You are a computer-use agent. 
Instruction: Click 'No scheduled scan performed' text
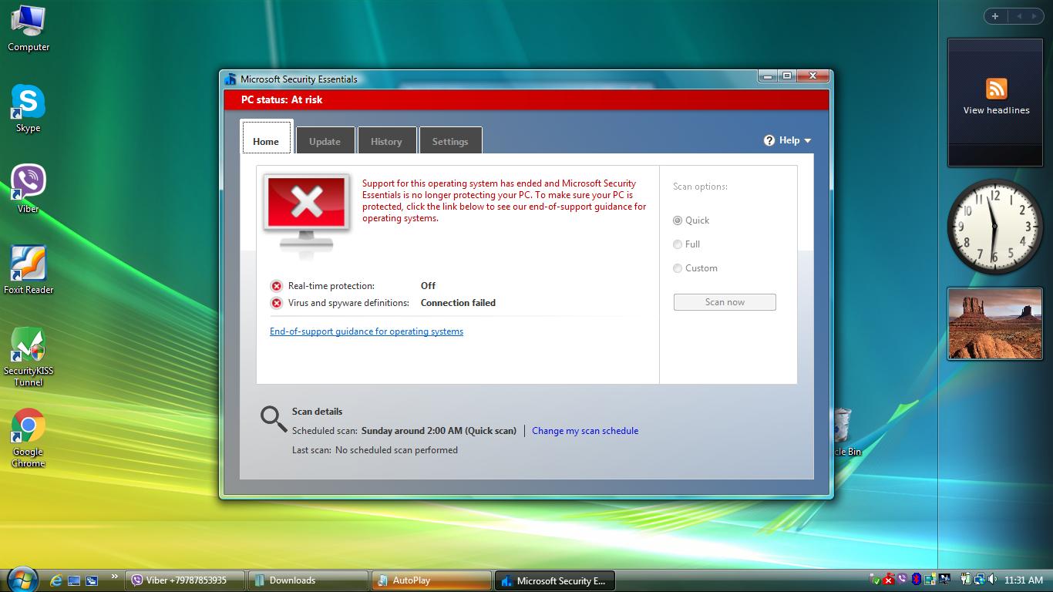[x=396, y=450]
